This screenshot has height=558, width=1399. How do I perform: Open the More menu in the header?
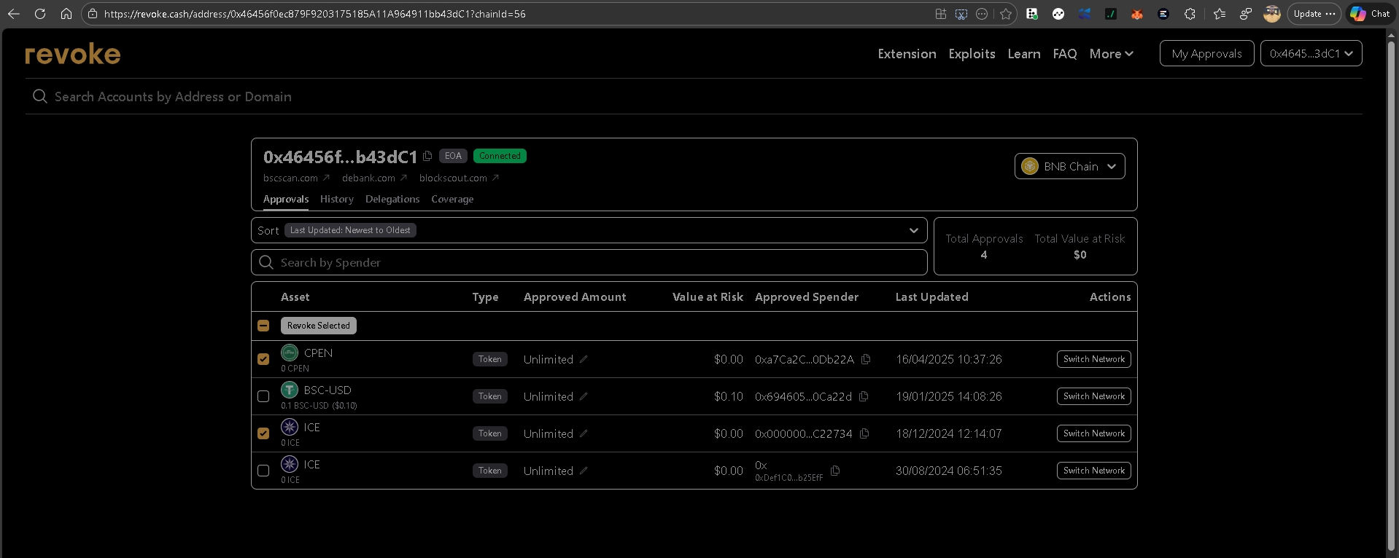point(1111,54)
